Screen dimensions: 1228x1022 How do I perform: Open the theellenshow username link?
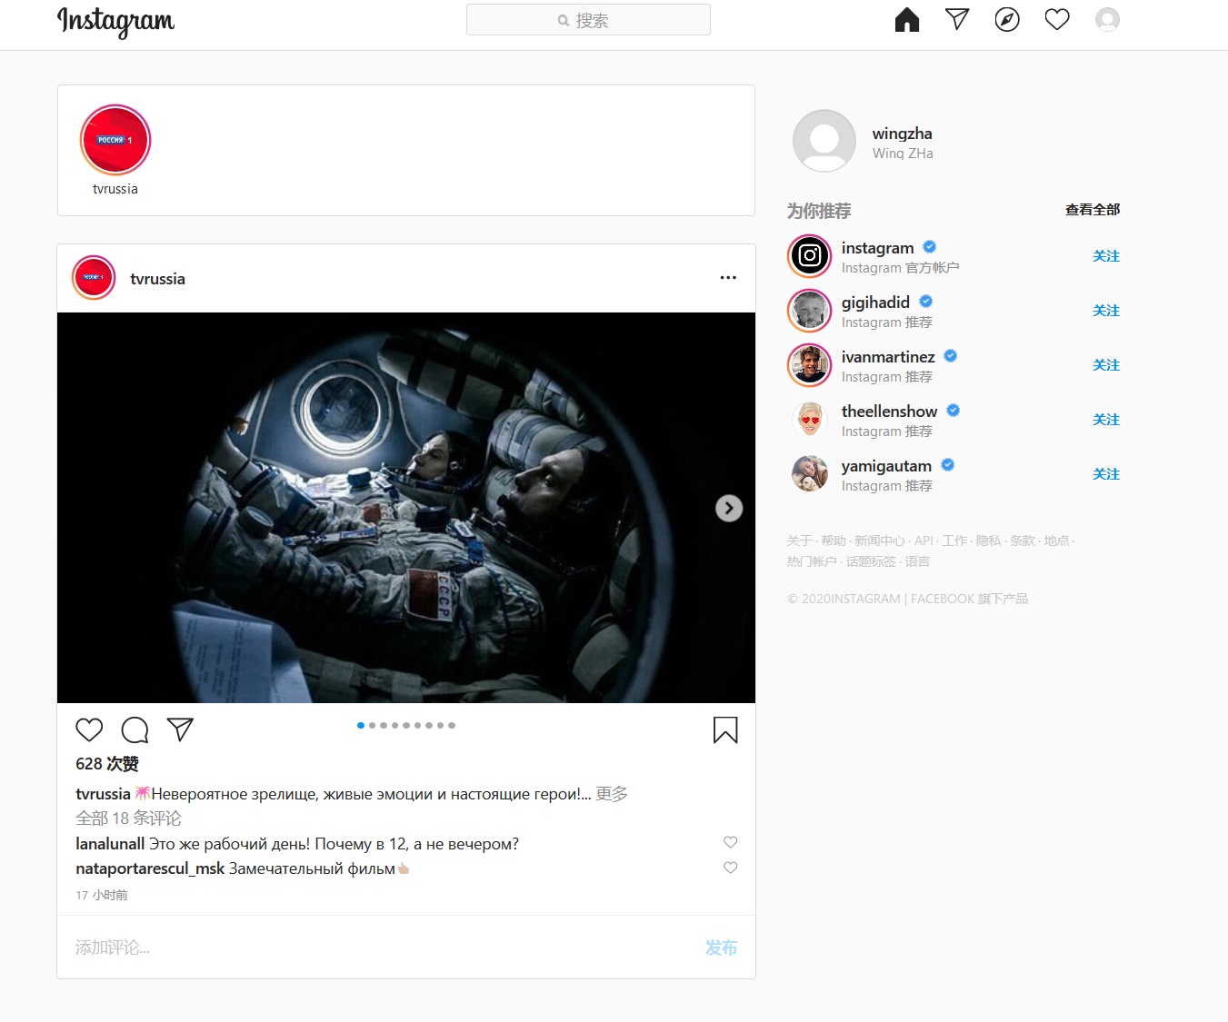(889, 412)
